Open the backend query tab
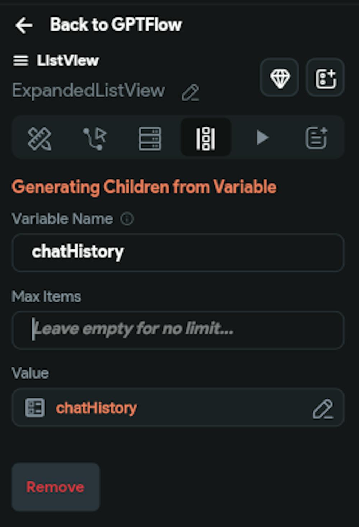 (150, 138)
